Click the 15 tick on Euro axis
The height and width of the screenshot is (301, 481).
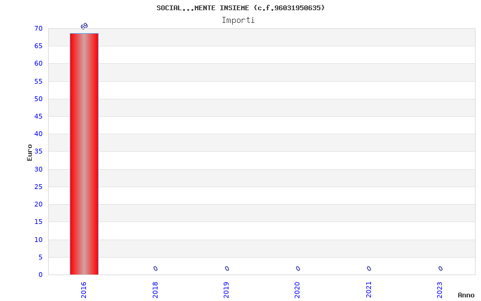point(38,222)
